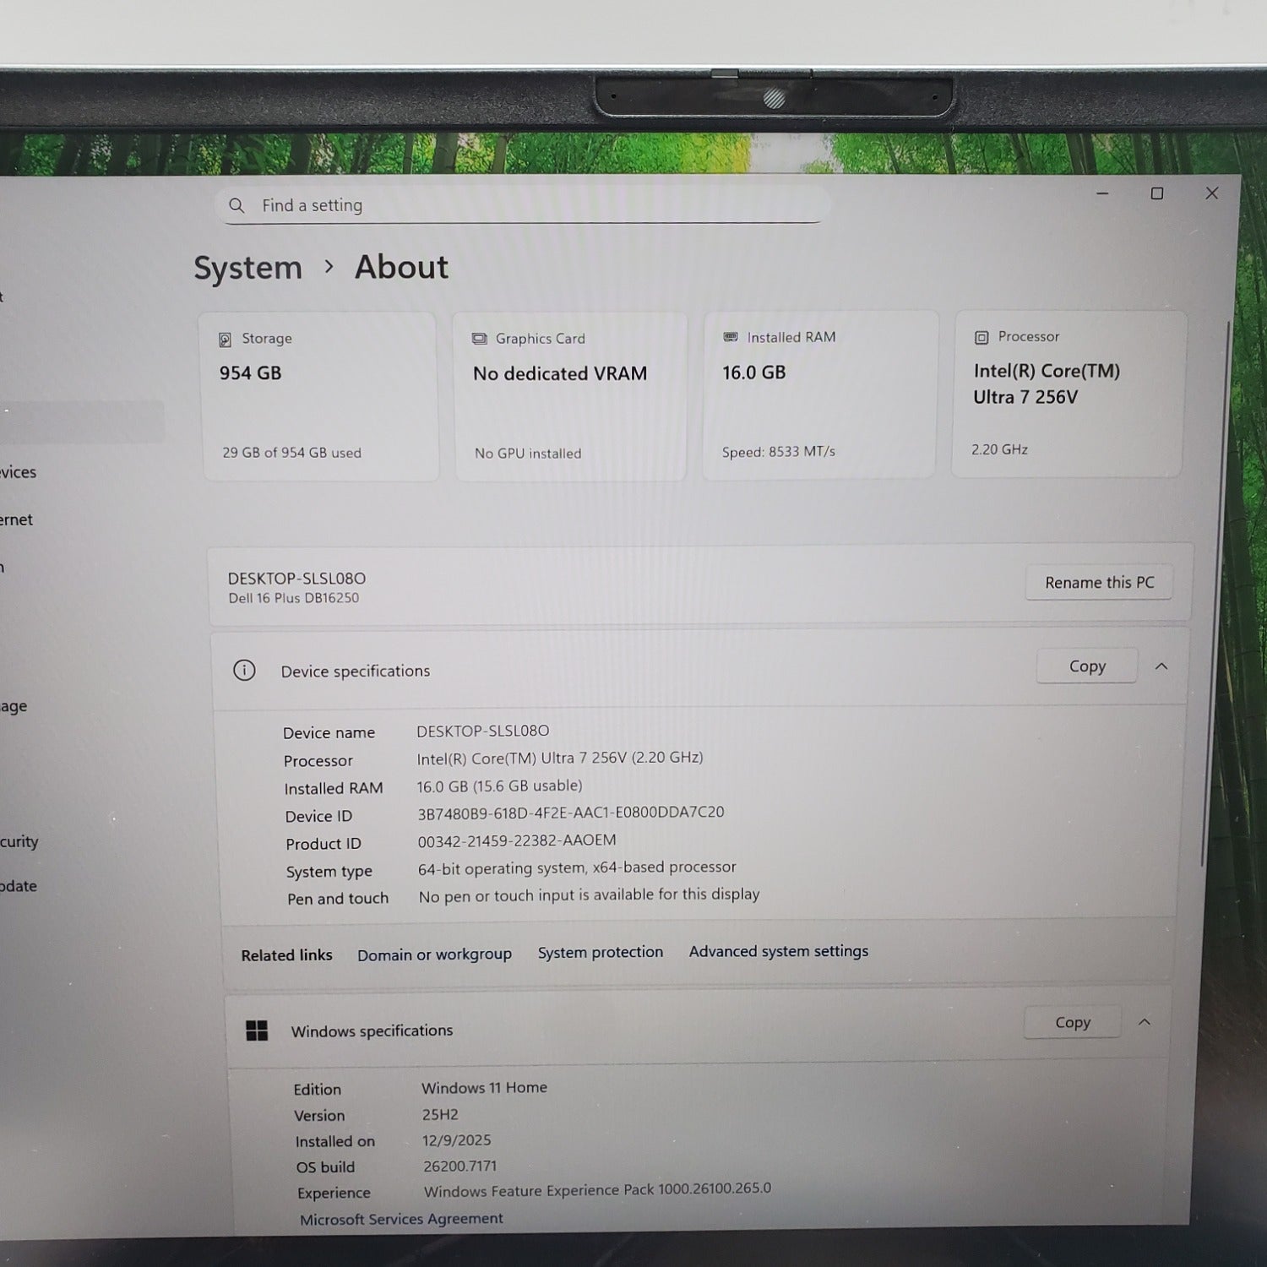Click the Device specifications info icon

(244, 671)
